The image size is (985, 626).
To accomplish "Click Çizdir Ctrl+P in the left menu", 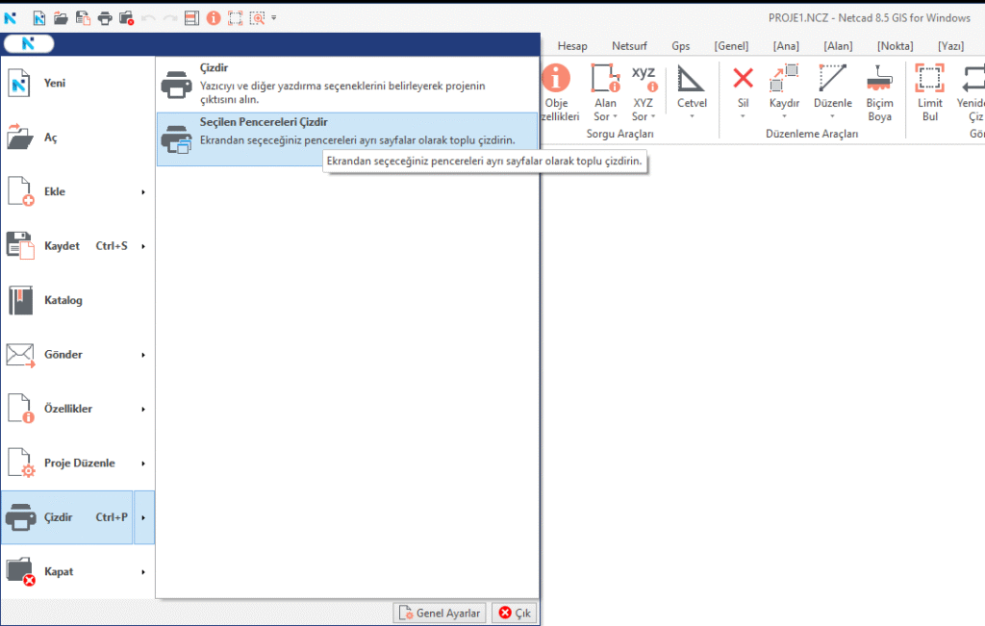I will [x=67, y=517].
